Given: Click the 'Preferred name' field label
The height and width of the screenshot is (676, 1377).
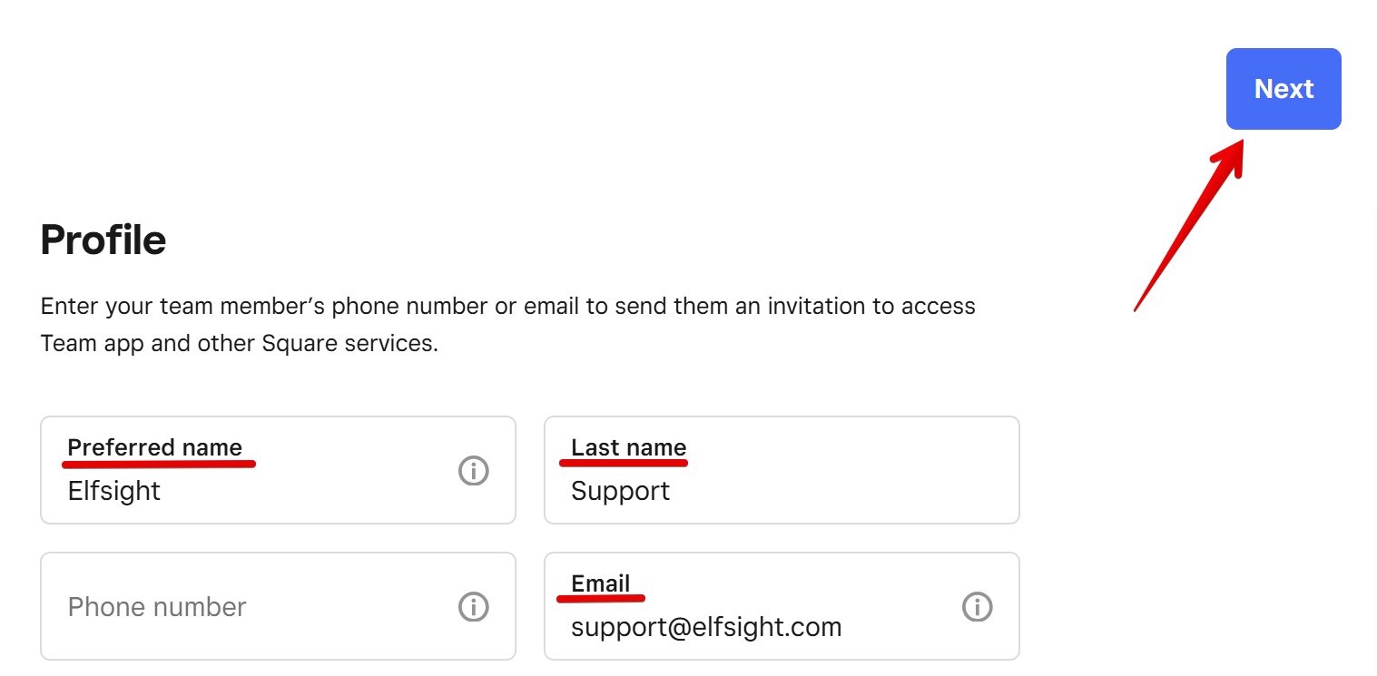Looking at the screenshot, I should point(155,447).
